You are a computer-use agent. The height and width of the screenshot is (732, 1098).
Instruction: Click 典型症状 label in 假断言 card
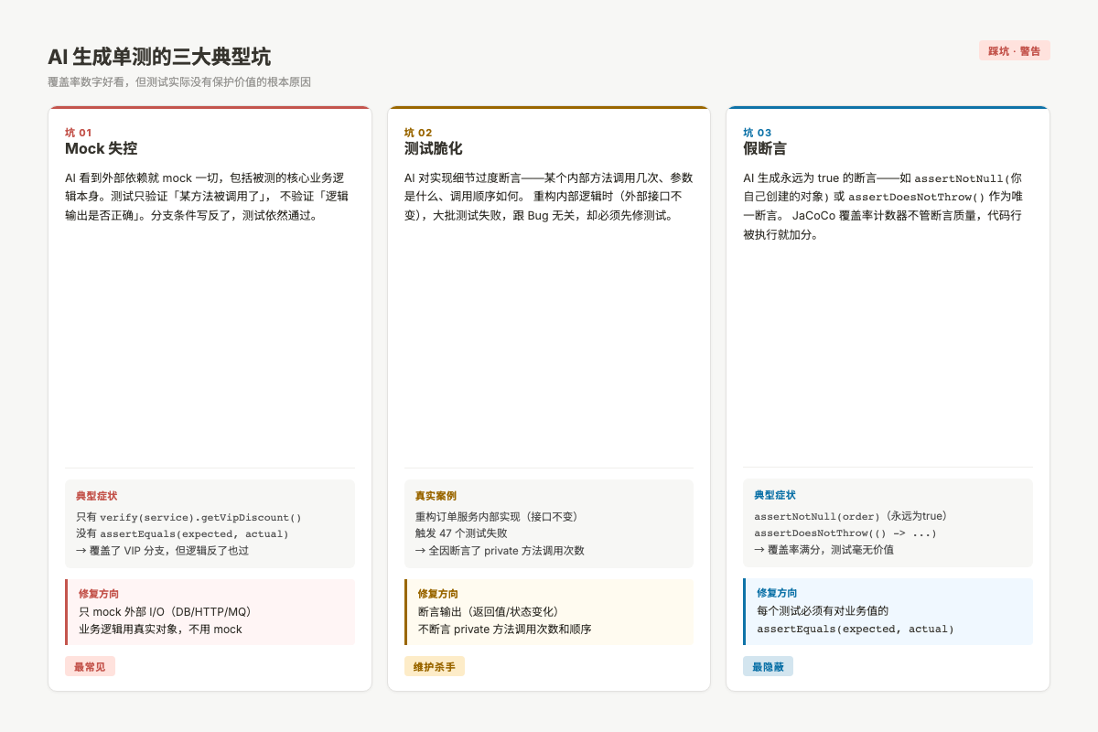tap(775, 495)
